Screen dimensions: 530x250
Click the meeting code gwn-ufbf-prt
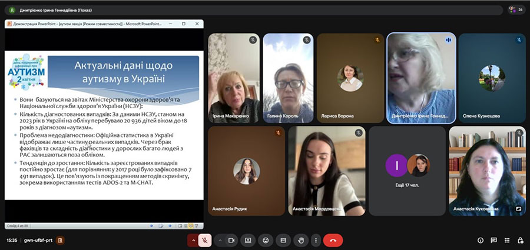click(x=38, y=240)
